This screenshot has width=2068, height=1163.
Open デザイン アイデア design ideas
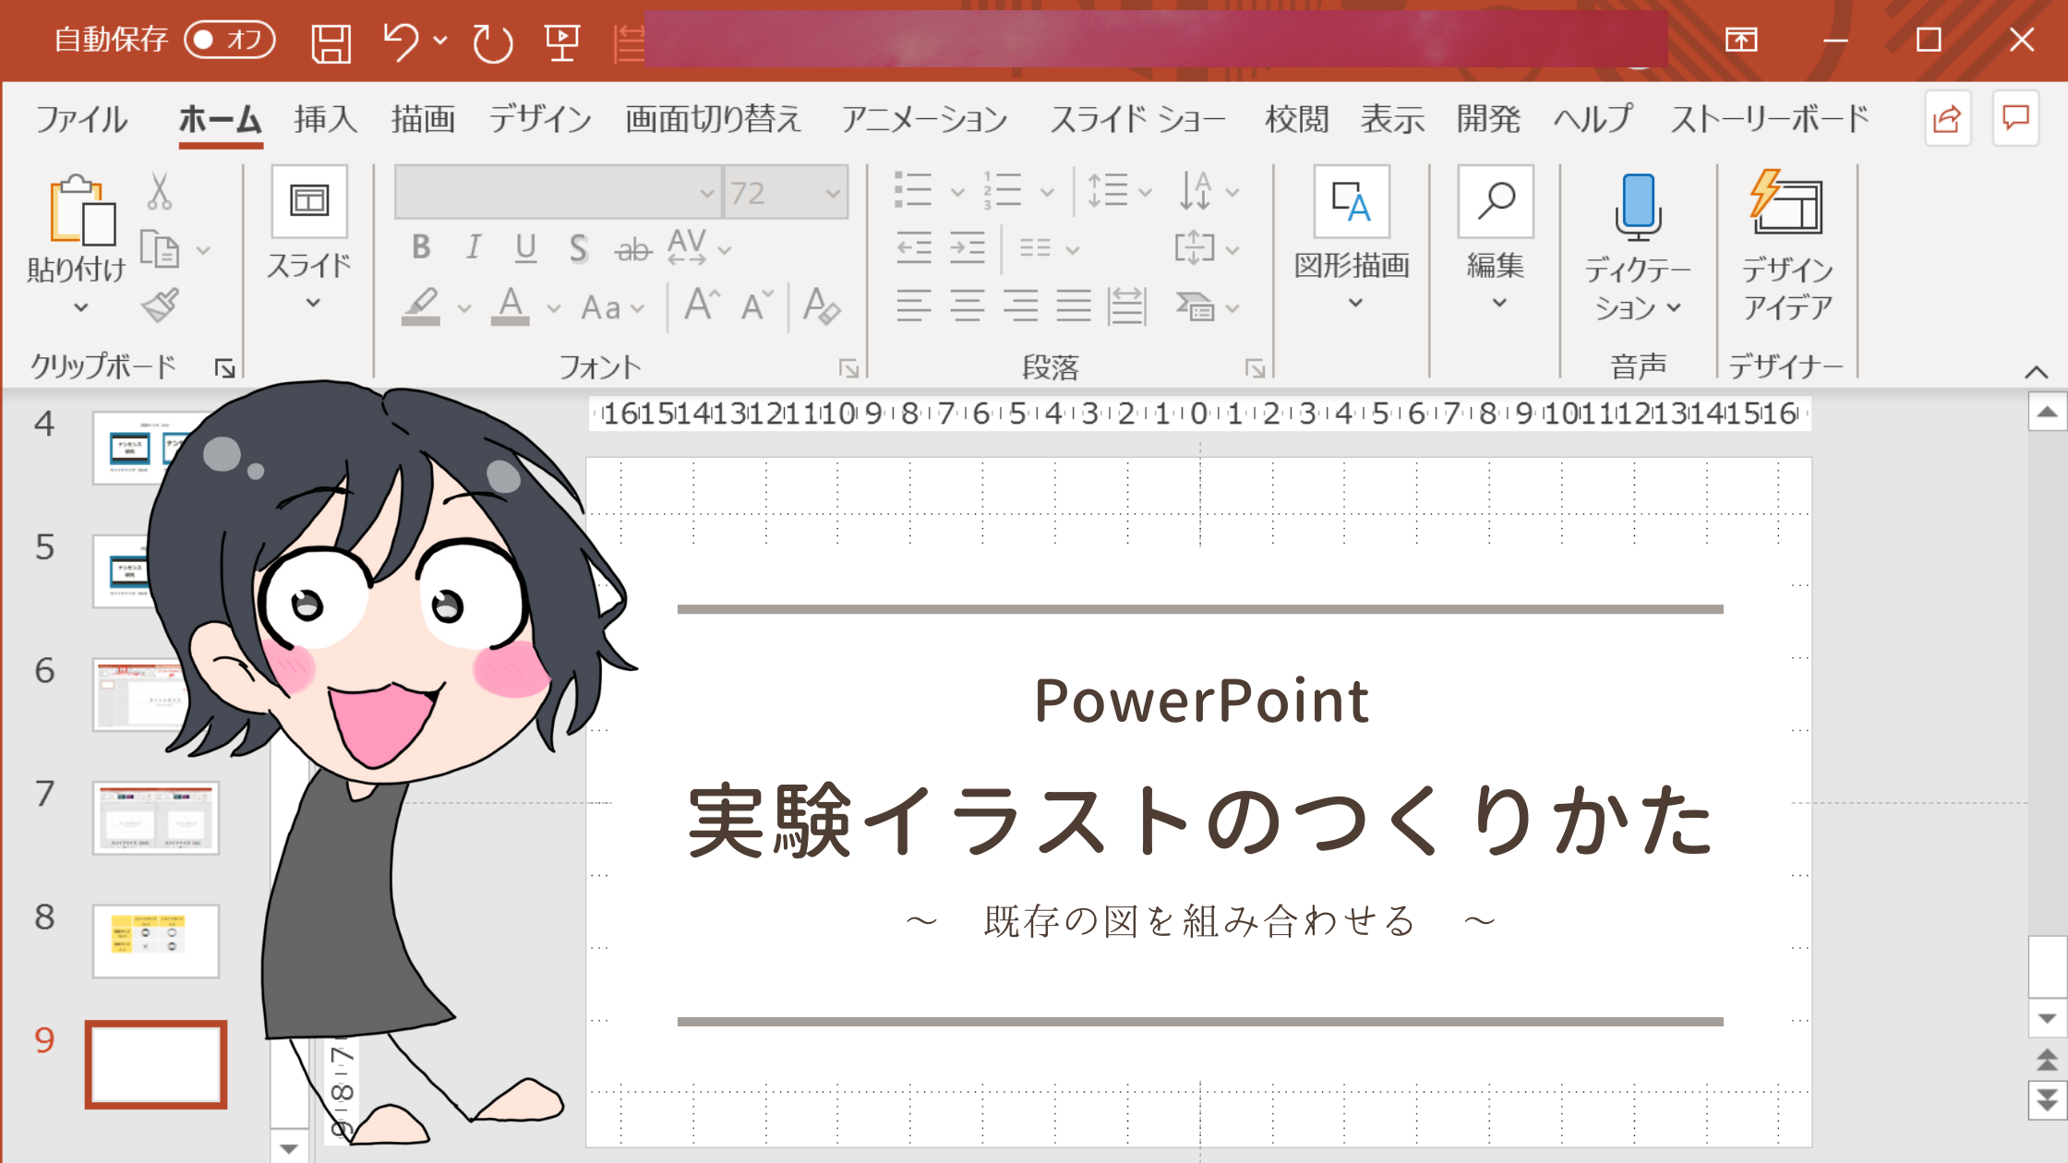coord(1787,247)
